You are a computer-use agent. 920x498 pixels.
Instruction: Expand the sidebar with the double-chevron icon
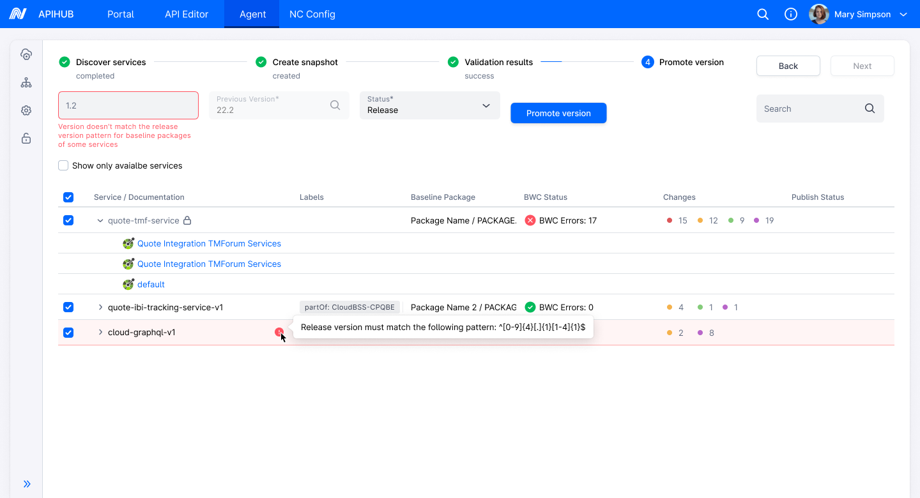[27, 484]
